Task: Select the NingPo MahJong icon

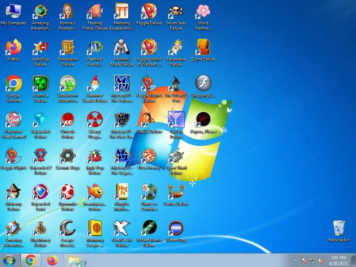Action: (x=122, y=197)
